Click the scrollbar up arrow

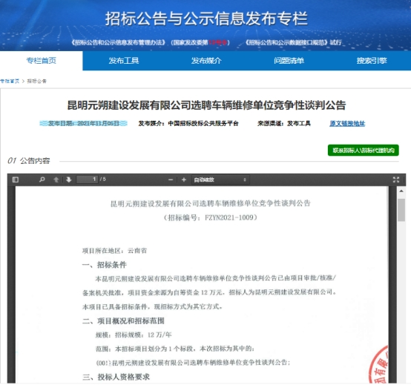[x=401, y=191]
